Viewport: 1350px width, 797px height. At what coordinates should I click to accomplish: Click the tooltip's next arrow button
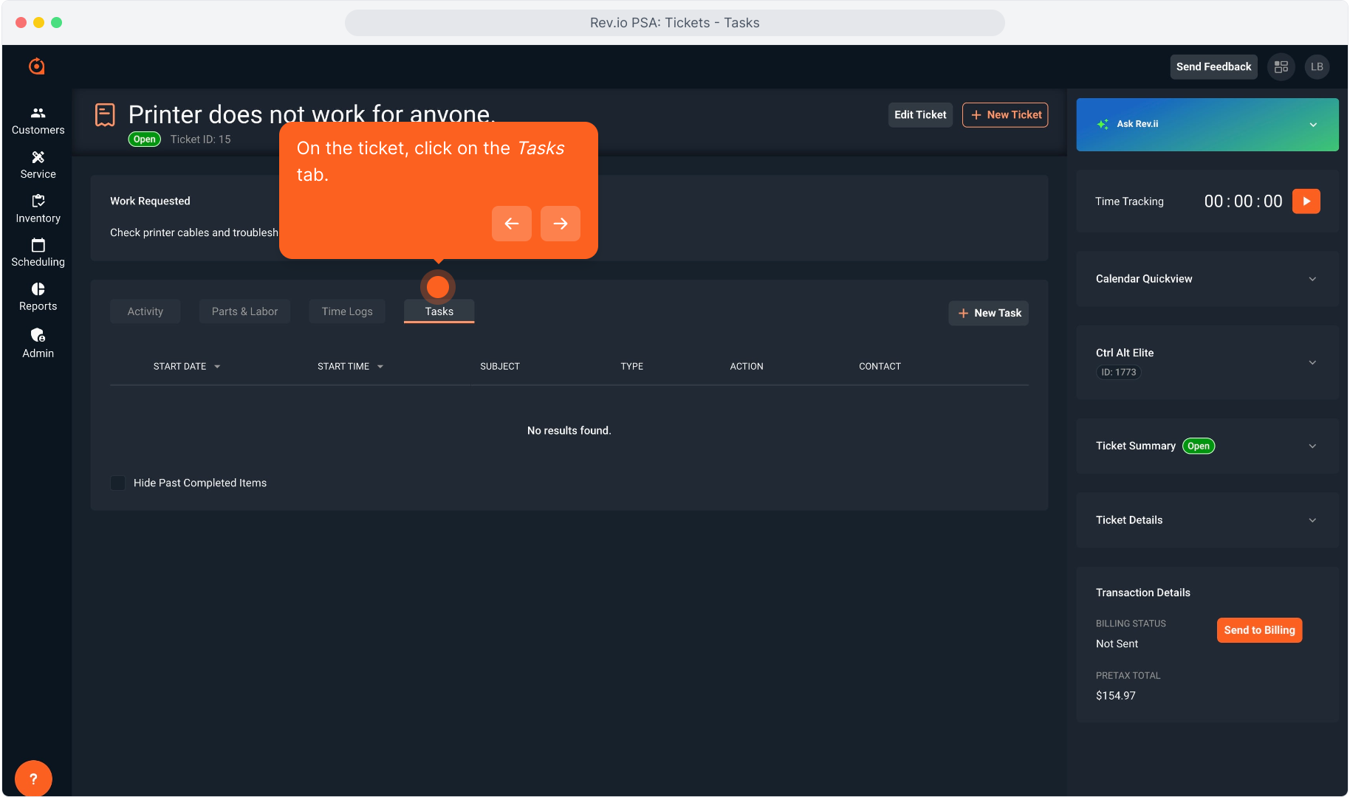(x=560, y=224)
